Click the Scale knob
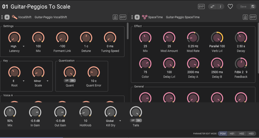The width and height of the screenshot is (259, 138). click(x=38, y=72)
